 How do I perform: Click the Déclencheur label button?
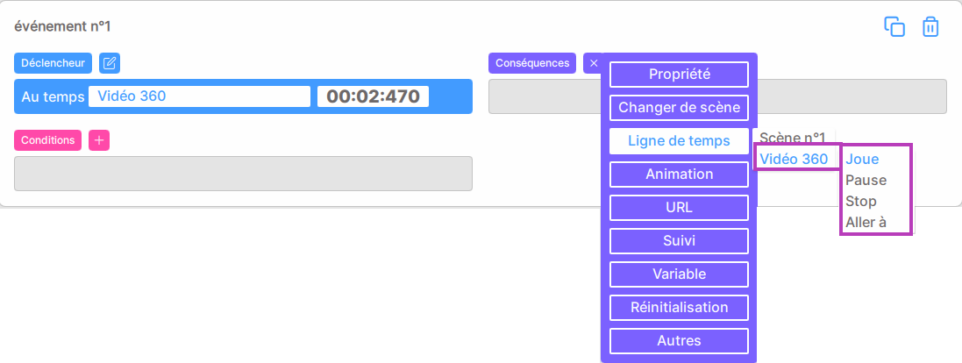(53, 63)
